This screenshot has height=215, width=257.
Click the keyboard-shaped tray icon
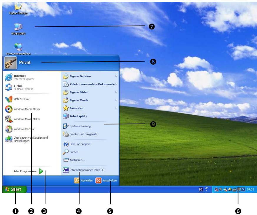tap(234, 190)
